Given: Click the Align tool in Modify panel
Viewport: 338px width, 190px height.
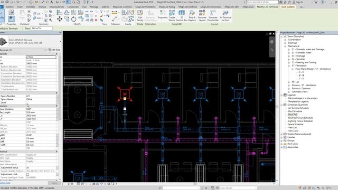Looking at the screenshot, I should coord(60,13).
